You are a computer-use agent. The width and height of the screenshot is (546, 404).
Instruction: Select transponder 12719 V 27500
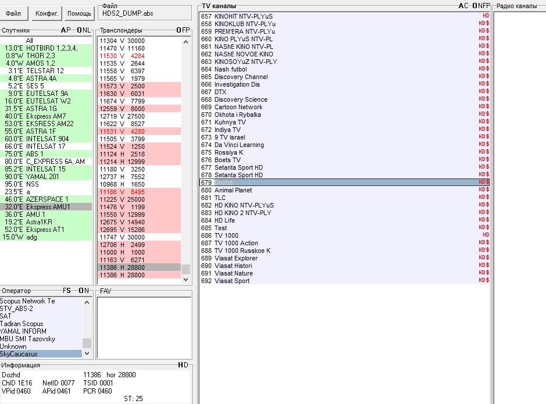click(x=140, y=116)
